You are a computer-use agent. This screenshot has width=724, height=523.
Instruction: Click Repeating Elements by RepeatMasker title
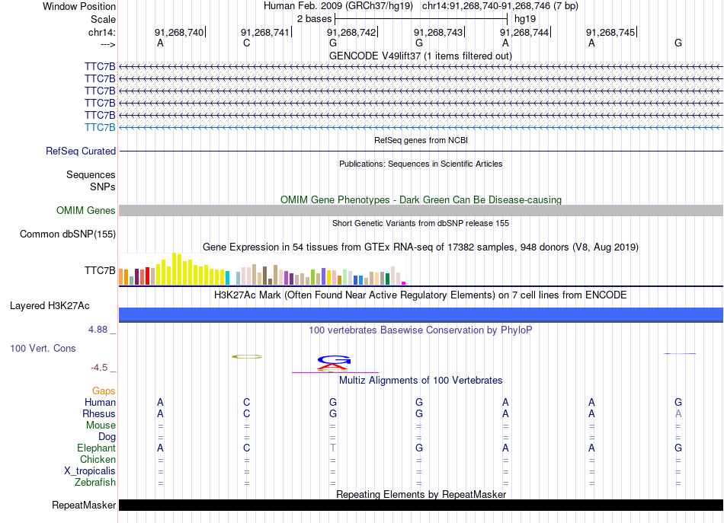coord(421,494)
